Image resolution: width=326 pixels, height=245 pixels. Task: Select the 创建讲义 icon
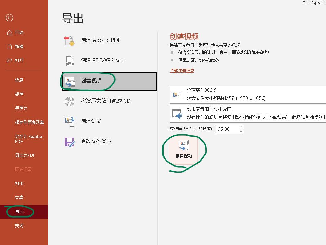coord(69,121)
